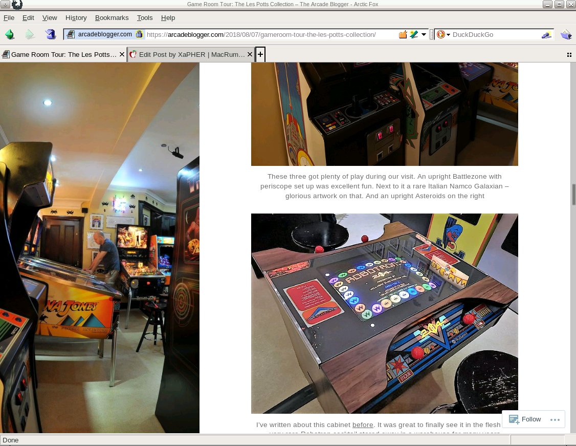
Task: Open the Help menu
Action: pyautogui.click(x=168, y=17)
